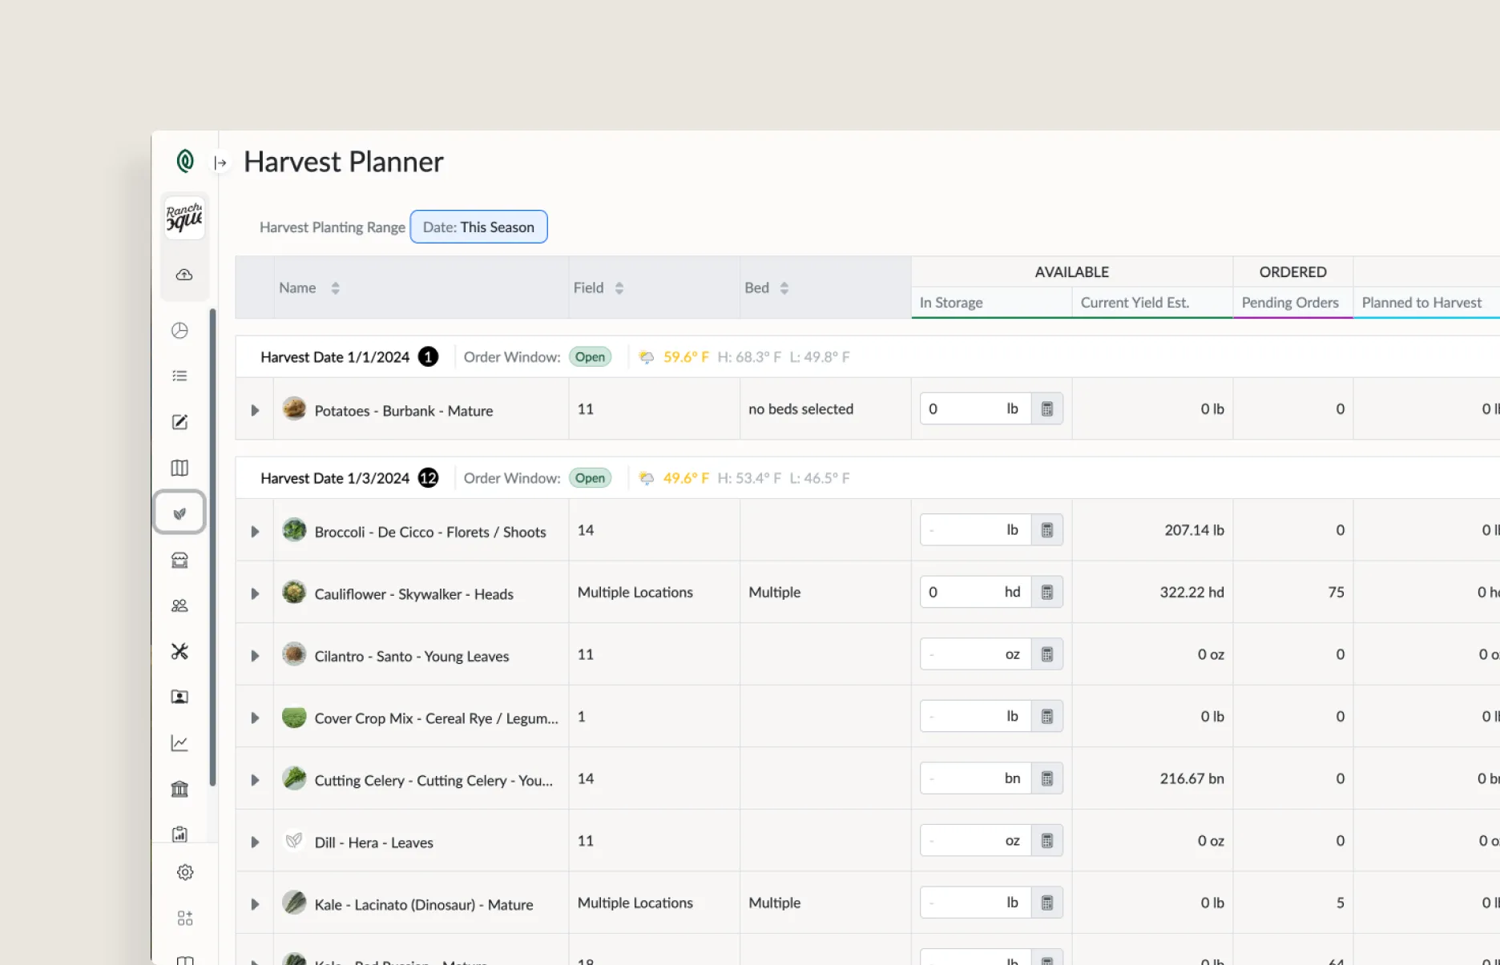The image size is (1500, 965).
Task: Open the map icon in sidebar
Action: click(179, 468)
